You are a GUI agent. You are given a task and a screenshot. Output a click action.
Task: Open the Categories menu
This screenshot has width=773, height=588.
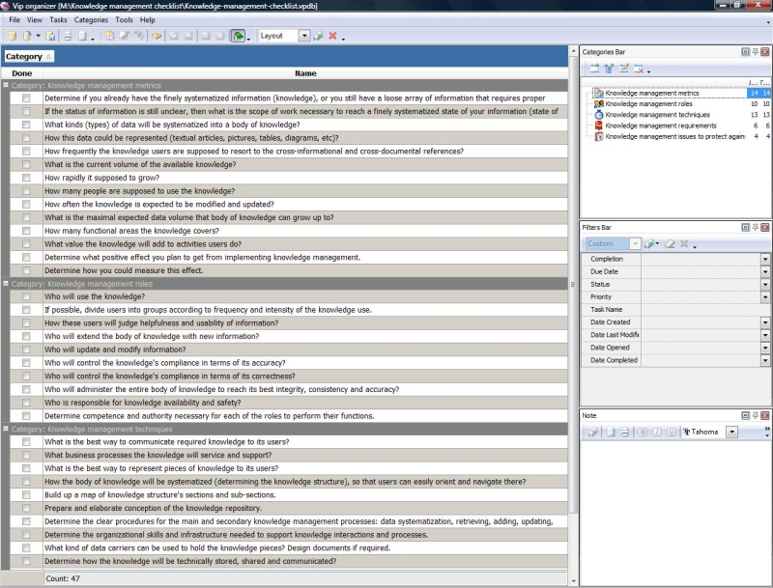pyautogui.click(x=91, y=19)
